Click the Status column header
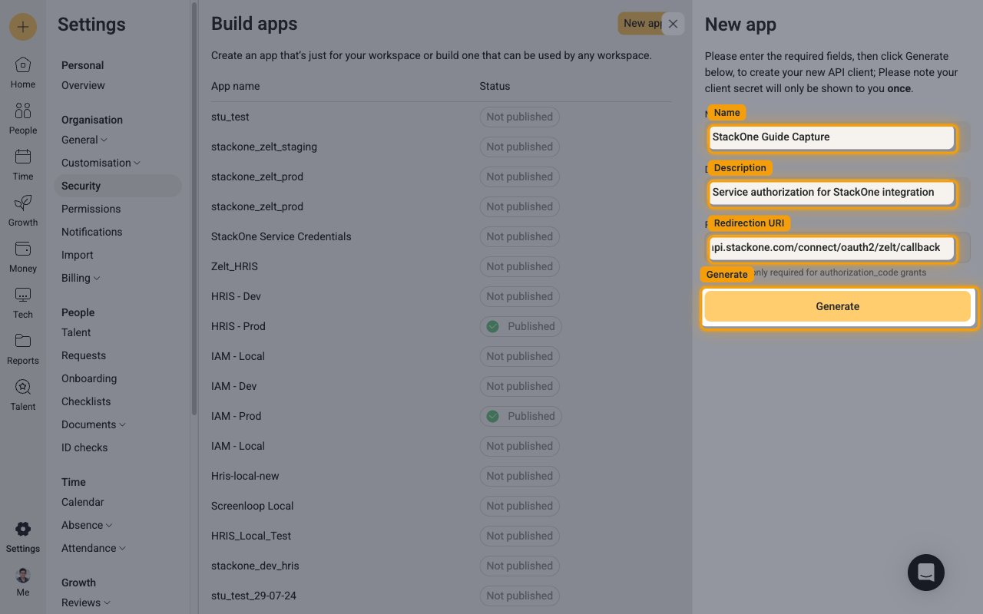Viewport: 983px width, 614px height. coord(495,86)
